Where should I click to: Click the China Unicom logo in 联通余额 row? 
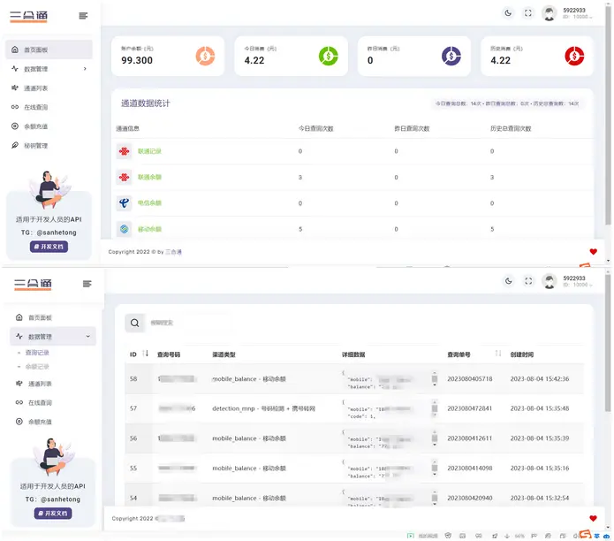(125, 177)
